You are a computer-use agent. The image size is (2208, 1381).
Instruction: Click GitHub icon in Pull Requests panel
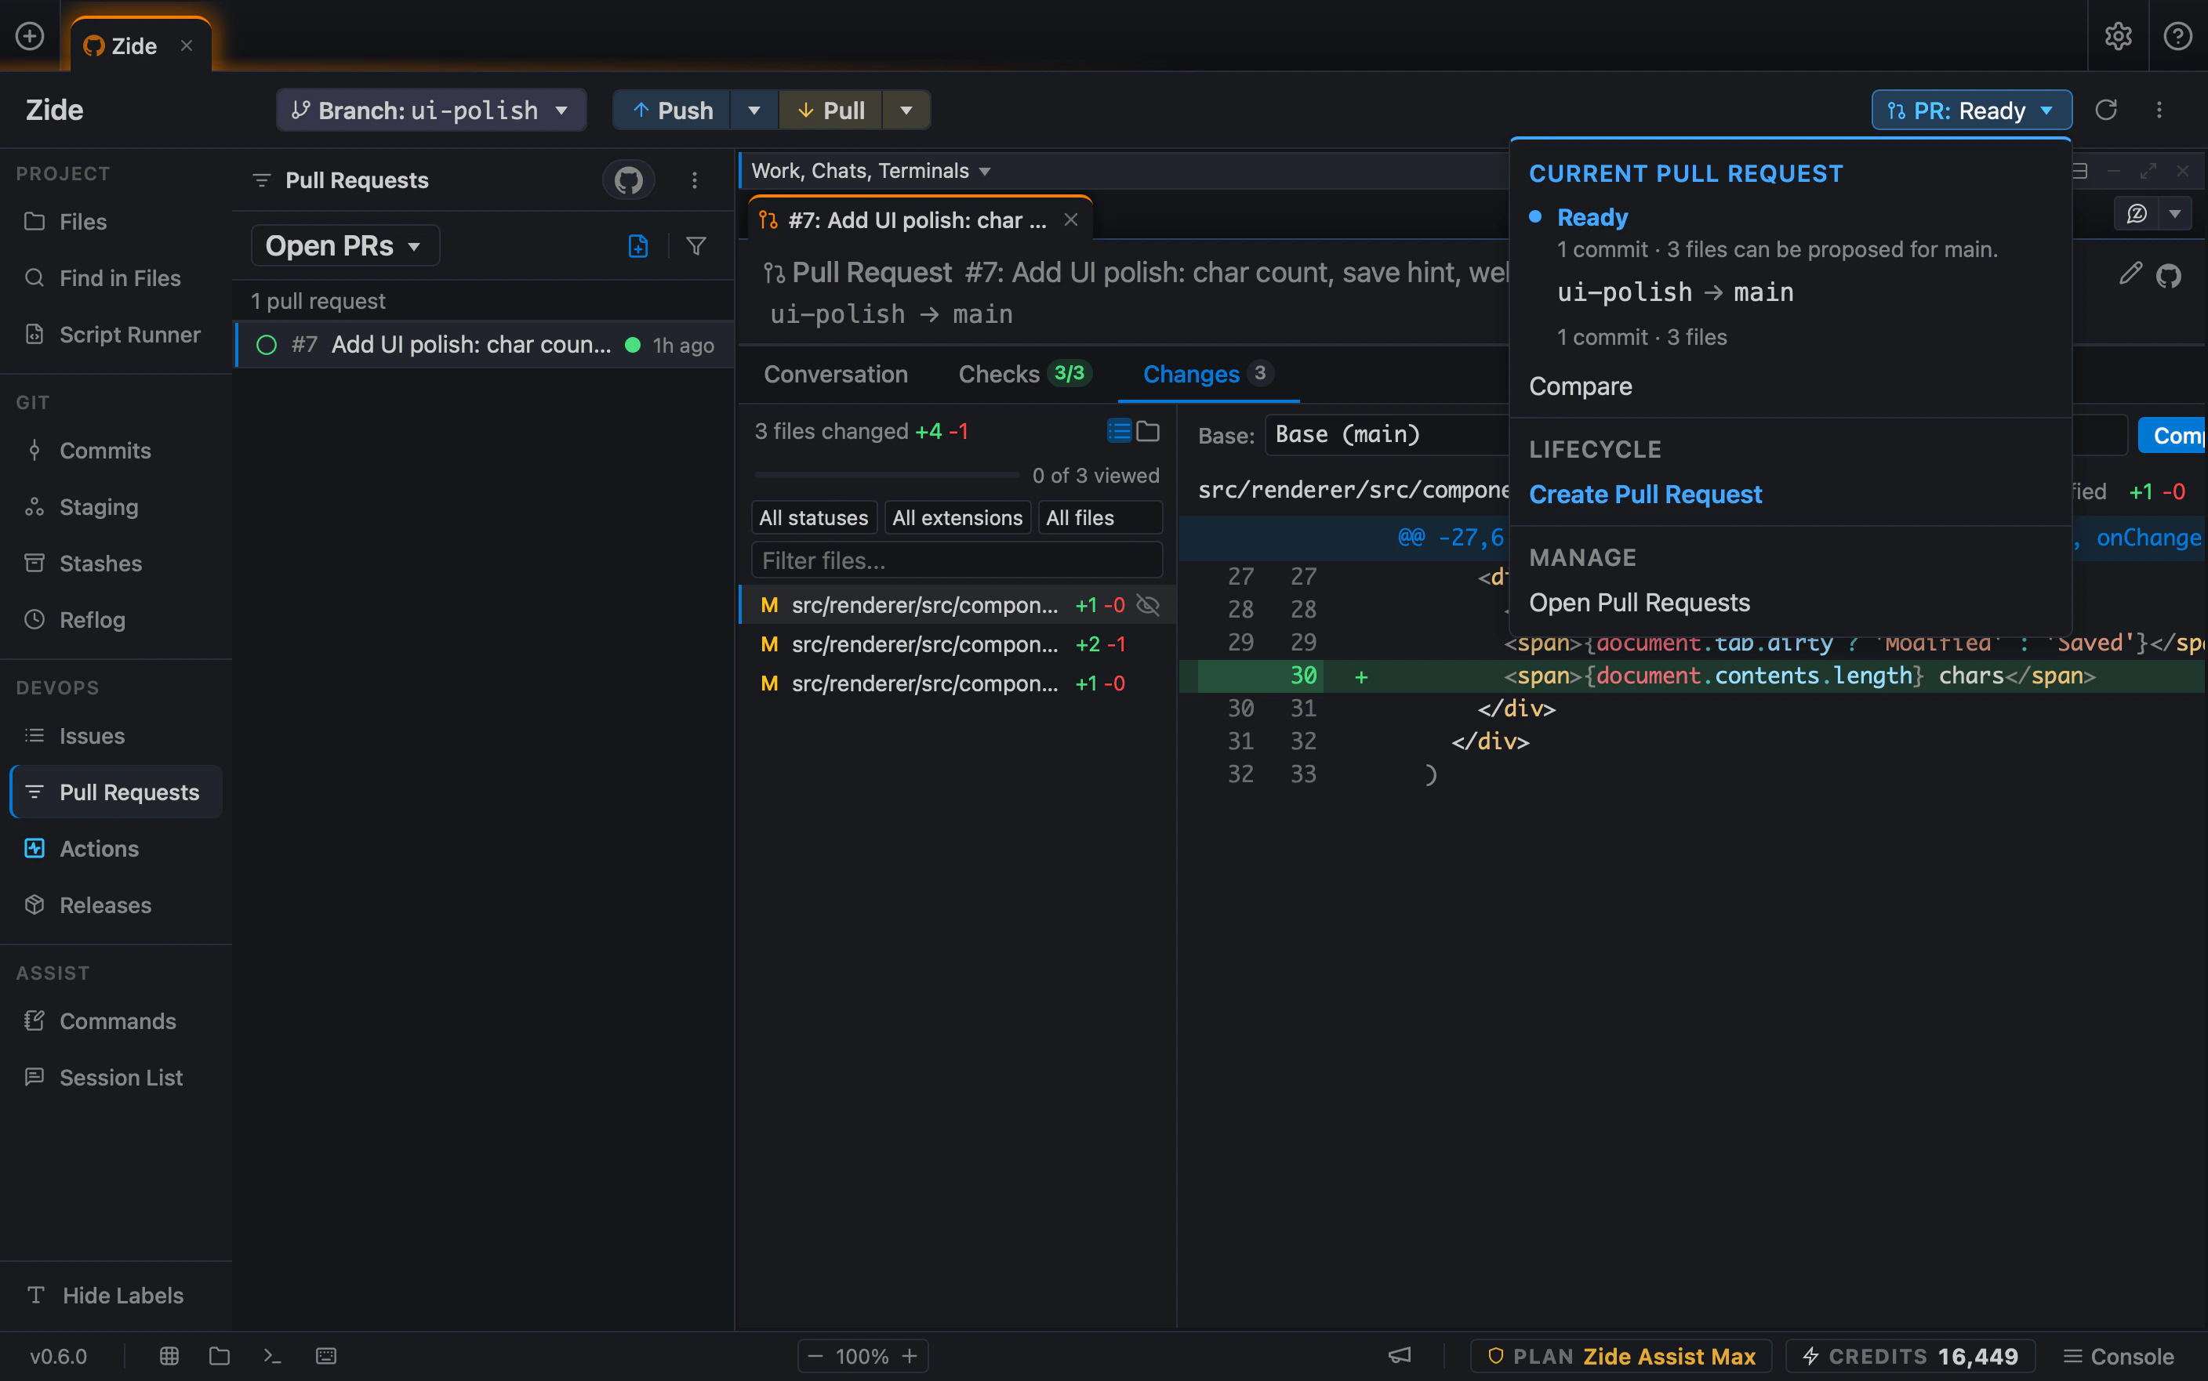[627, 180]
